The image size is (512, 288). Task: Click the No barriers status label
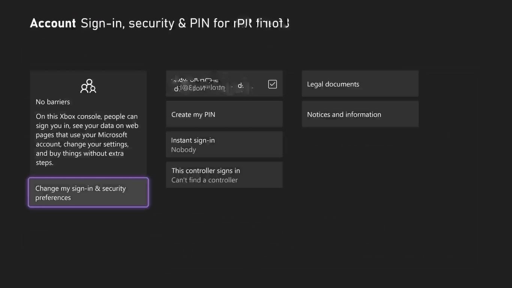53,102
